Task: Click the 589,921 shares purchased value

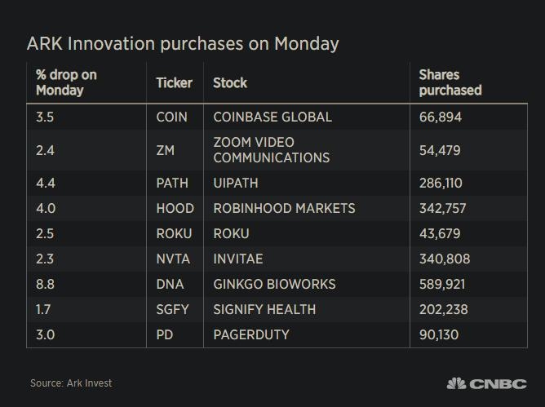Action: [442, 284]
